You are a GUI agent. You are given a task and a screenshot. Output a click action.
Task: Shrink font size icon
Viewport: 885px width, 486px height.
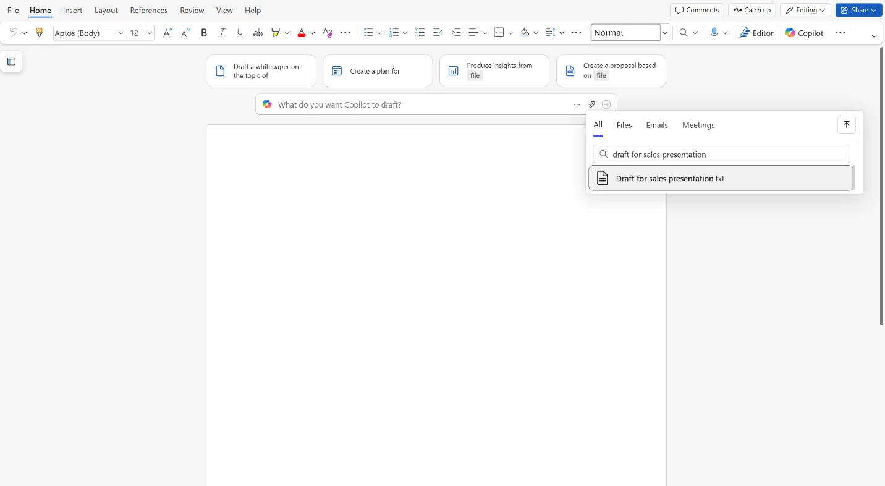185,33
